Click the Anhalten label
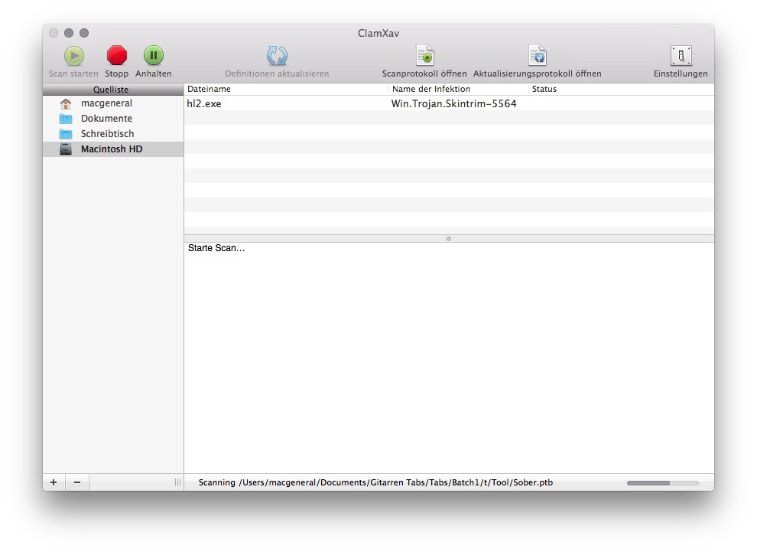 154,74
